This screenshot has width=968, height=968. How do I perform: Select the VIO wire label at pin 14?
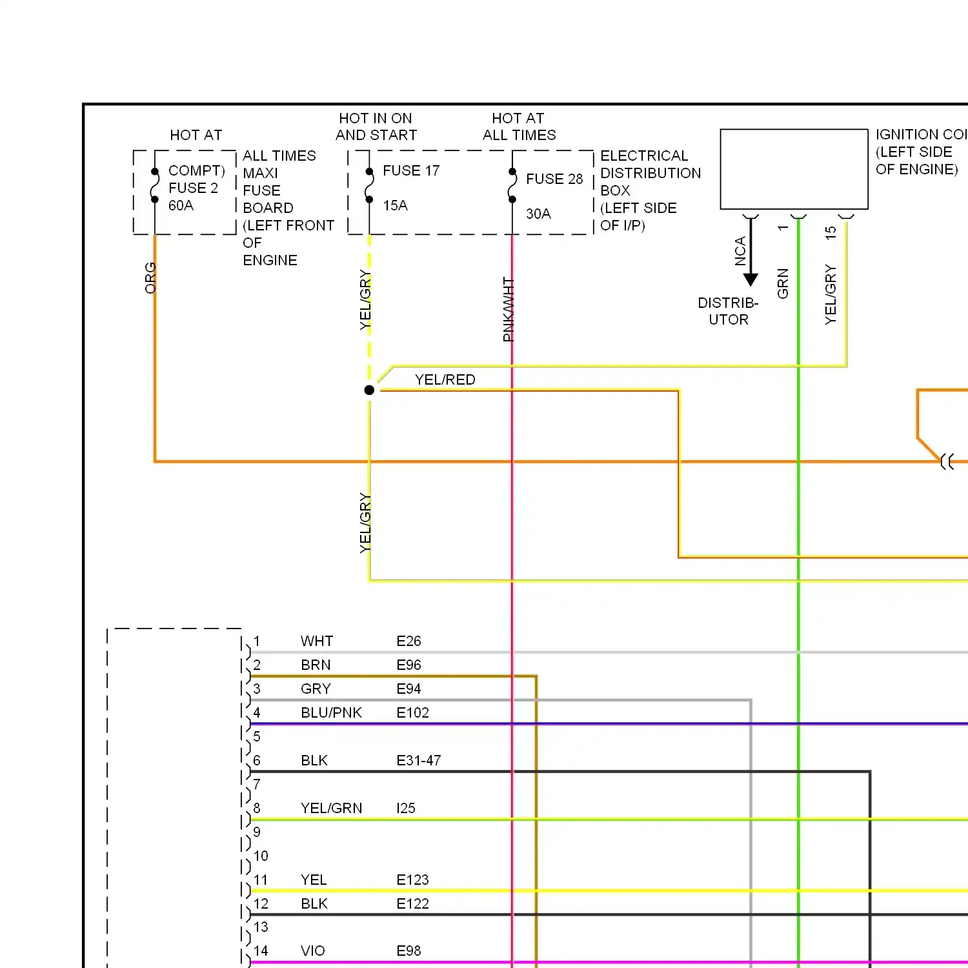click(x=313, y=951)
